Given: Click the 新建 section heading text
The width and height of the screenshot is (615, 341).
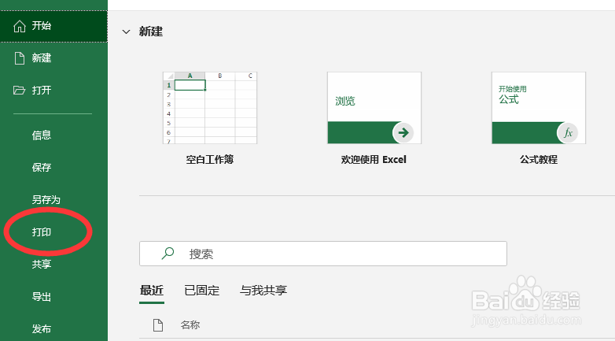Looking at the screenshot, I should (x=151, y=32).
